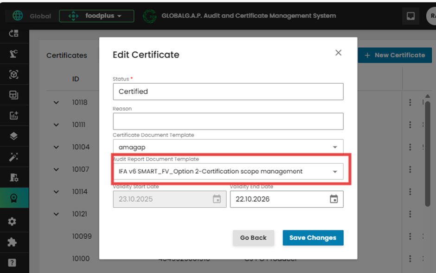Open three-dot menu for row 10118

(410, 102)
